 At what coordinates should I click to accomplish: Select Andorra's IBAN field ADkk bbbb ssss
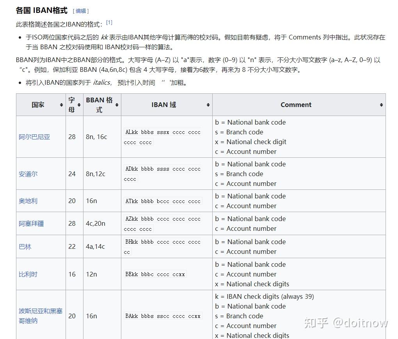coord(162,174)
